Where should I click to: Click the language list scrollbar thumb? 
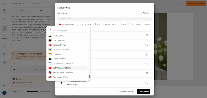coord(89,77)
